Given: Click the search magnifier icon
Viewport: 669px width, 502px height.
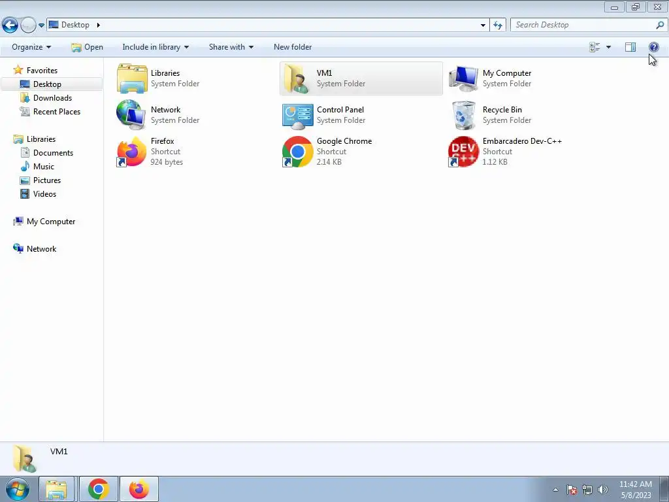Looking at the screenshot, I should (x=660, y=25).
